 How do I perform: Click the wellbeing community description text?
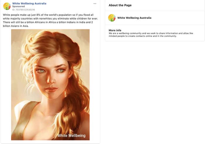151,35
